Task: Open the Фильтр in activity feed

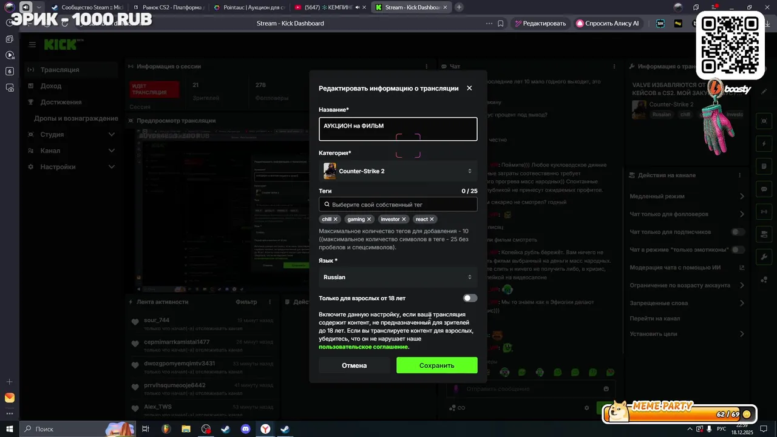Action: tap(246, 302)
